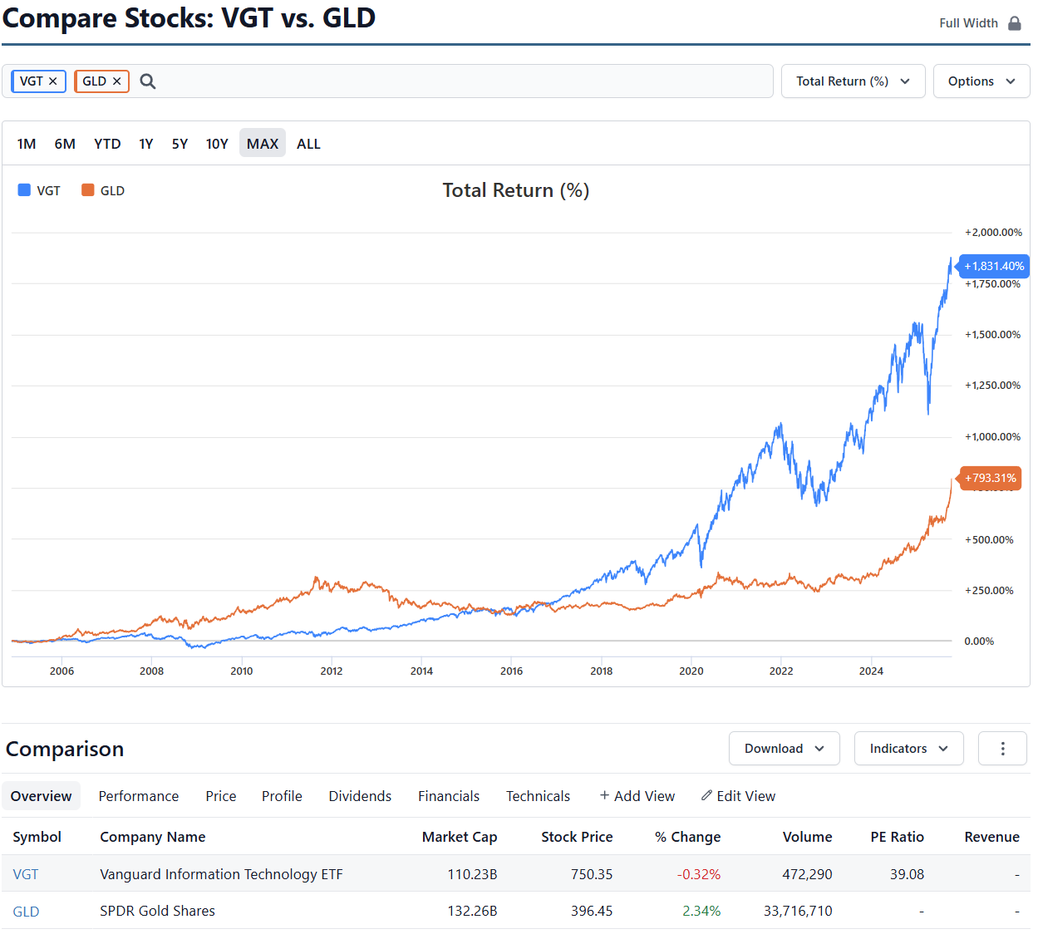
Task: Sort table by Stock Price header
Action: [577, 837]
